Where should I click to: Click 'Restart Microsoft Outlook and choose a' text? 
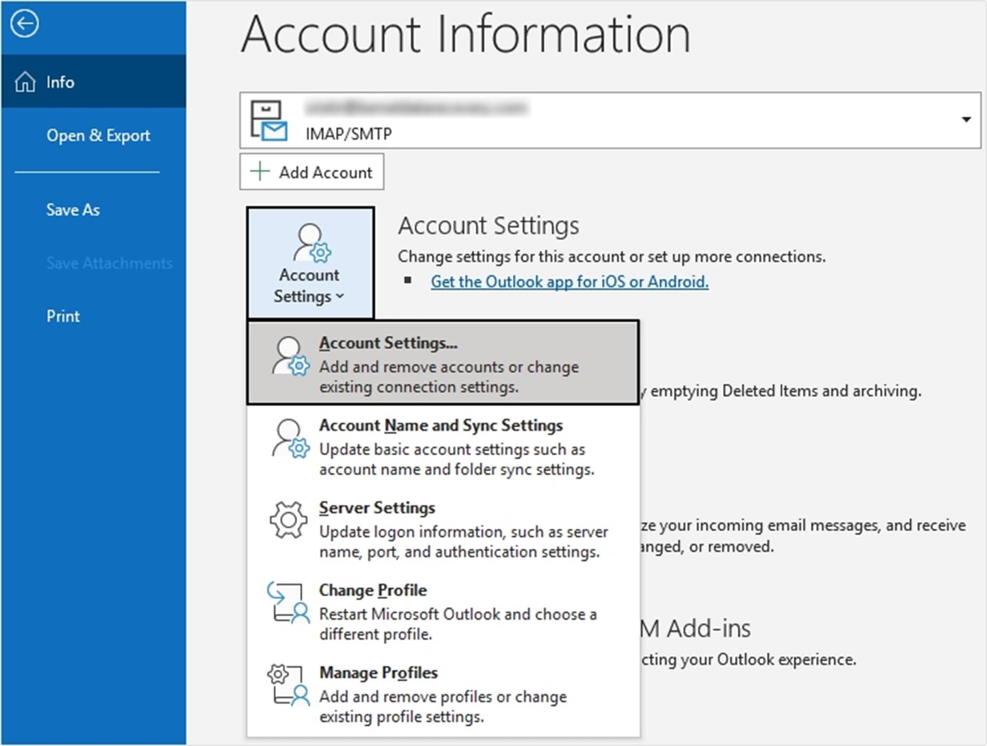[458, 614]
